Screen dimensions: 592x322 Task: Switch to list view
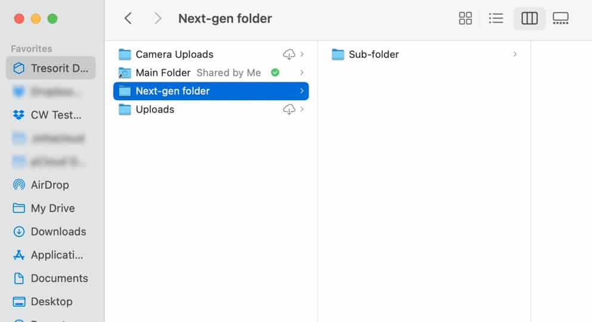click(496, 18)
